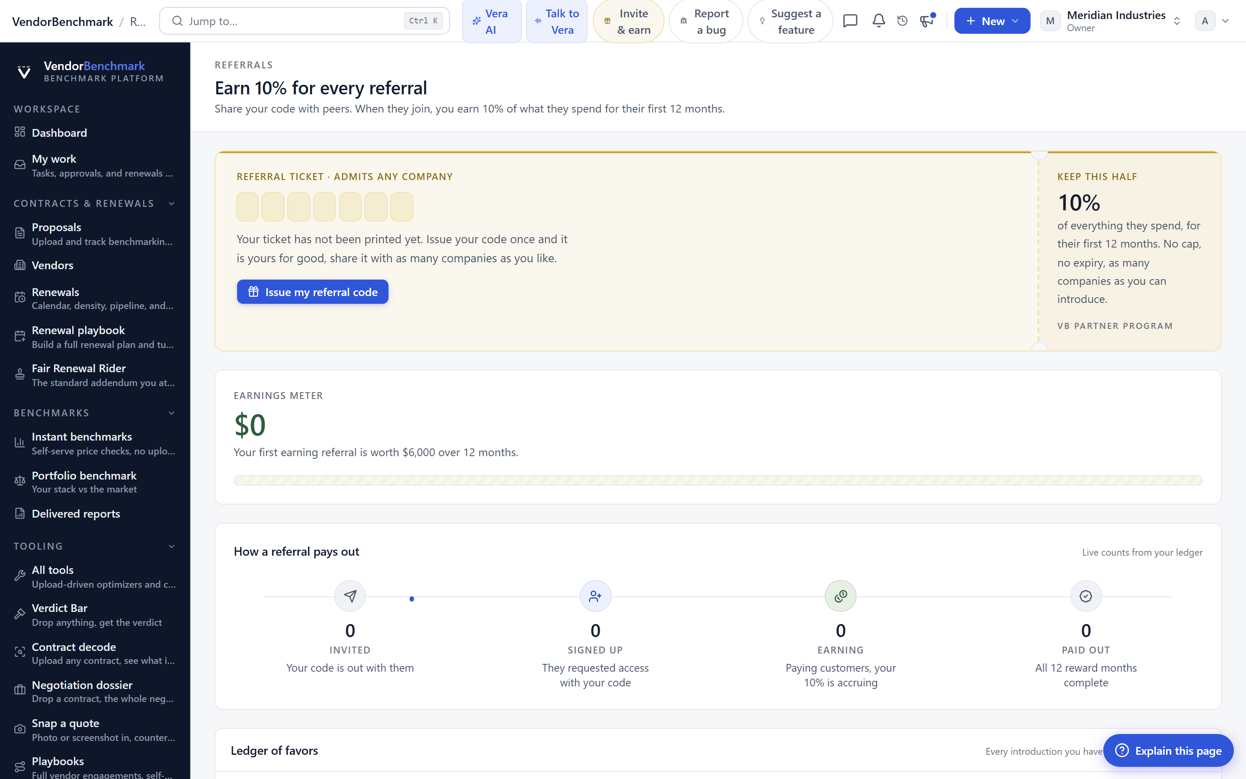Click the Vendors building icon
1246x779 pixels.
[x=19, y=265]
